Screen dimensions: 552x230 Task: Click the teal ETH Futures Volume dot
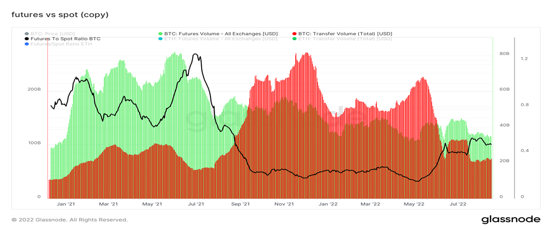pyautogui.click(x=161, y=39)
